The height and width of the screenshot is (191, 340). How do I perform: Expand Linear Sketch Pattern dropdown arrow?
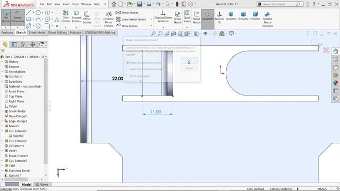click(x=151, y=19)
